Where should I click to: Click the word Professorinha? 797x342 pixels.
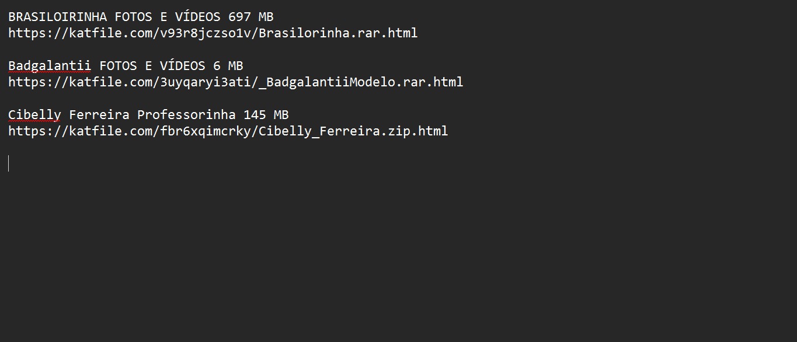(187, 115)
